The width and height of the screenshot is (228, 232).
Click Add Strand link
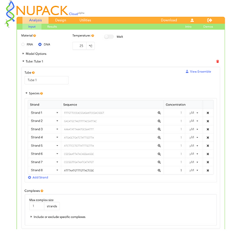pos(38,177)
